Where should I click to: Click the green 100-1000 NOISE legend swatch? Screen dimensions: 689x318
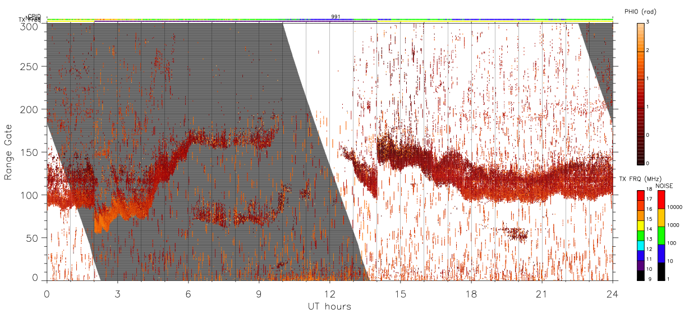coord(662,235)
